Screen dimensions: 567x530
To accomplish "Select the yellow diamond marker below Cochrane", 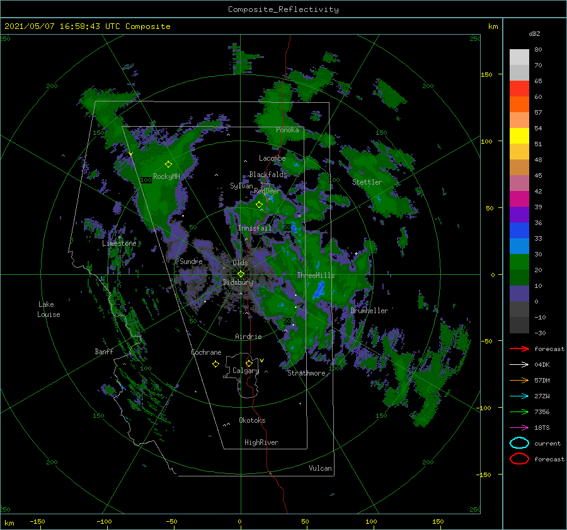I will click(x=215, y=364).
